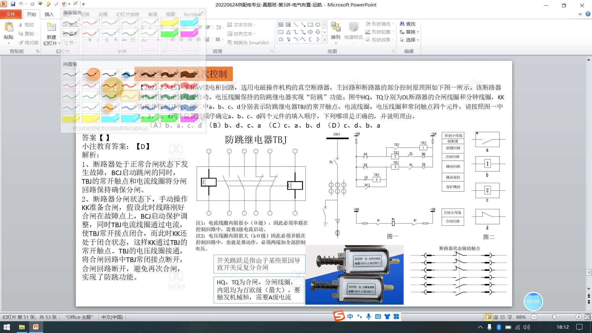Click the Find (查找) binoculars icon
Screen dimensions: 592x333
402,24
